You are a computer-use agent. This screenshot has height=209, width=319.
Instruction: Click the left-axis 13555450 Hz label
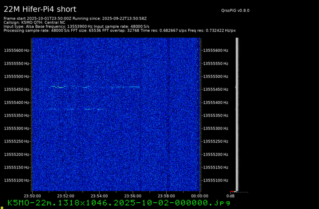[16, 90]
